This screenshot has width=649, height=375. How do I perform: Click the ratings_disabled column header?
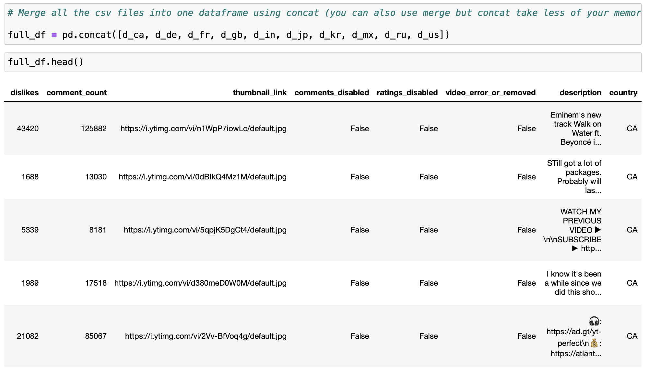click(407, 93)
